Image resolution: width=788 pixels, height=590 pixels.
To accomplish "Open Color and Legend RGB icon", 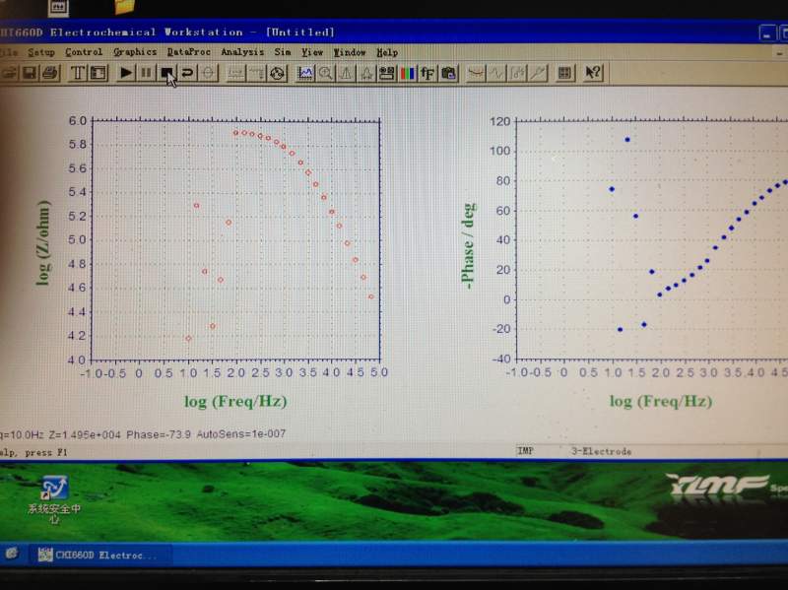I will tap(407, 73).
